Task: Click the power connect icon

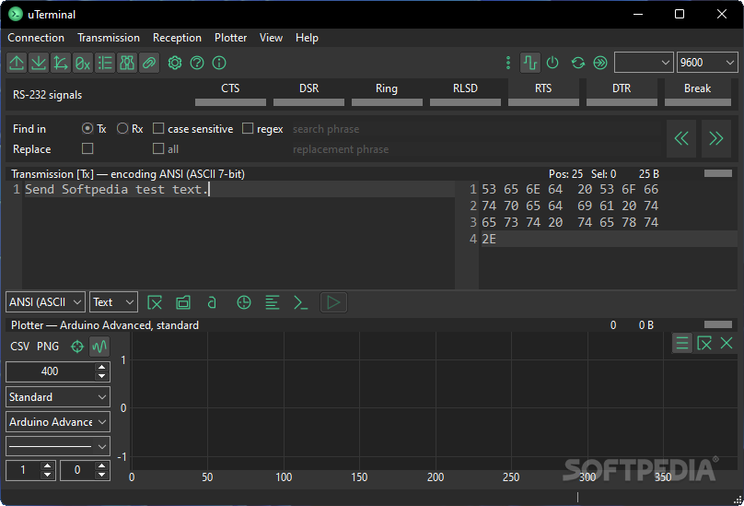Action: click(x=552, y=63)
